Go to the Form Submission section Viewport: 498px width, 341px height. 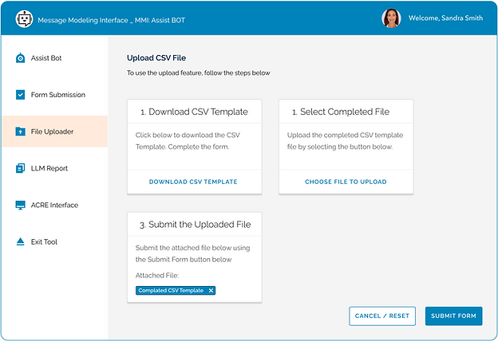[x=57, y=95]
